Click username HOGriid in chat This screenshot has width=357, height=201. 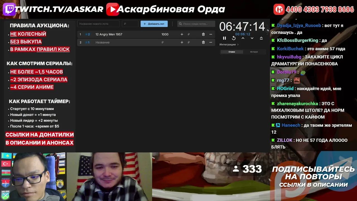click(285, 88)
